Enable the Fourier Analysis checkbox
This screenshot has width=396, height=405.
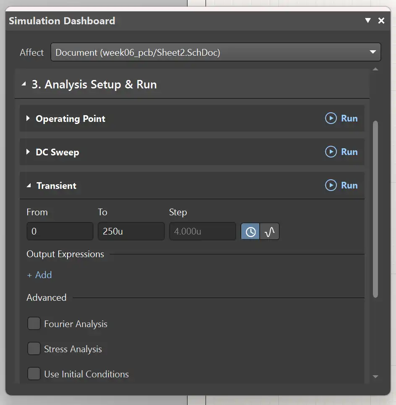point(34,324)
